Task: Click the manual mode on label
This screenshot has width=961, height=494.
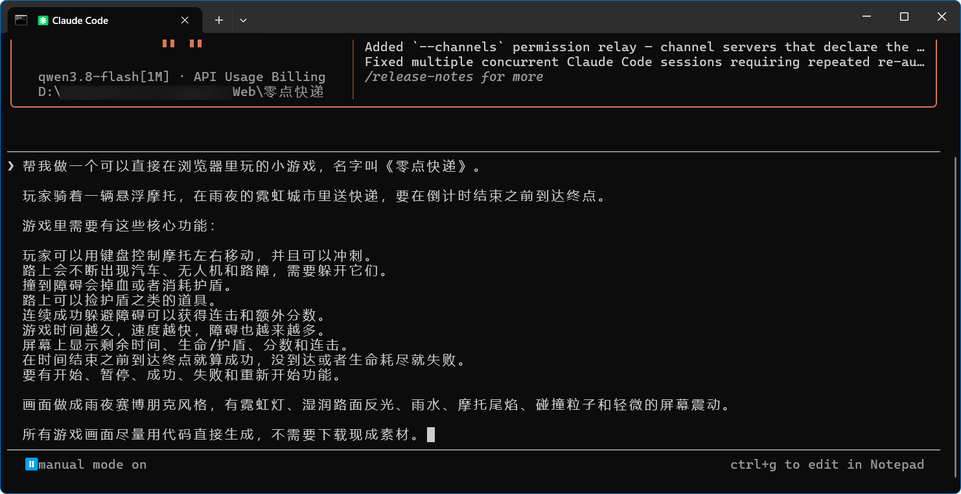Action: pos(93,465)
